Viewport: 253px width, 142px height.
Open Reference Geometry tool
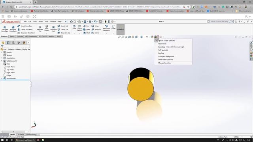click(106, 28)
